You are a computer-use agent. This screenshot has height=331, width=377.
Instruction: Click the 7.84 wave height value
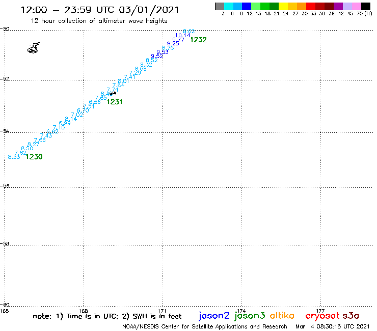[118, 85]
